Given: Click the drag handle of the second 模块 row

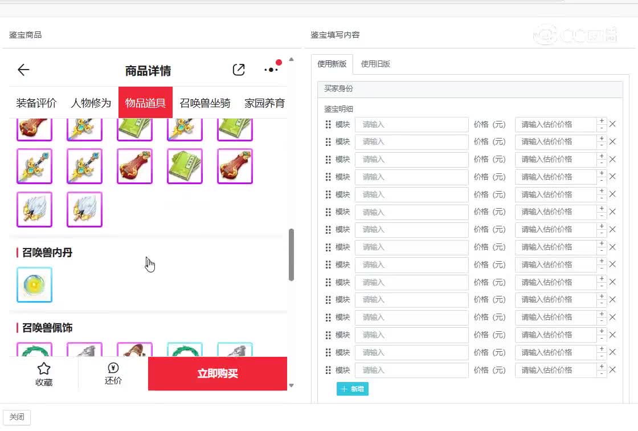Looking at the screenshot, I should click(328, 142).
